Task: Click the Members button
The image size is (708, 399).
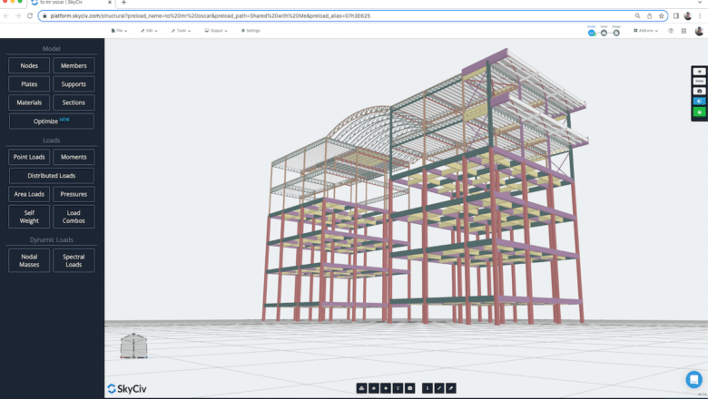Action: [74, 66]
